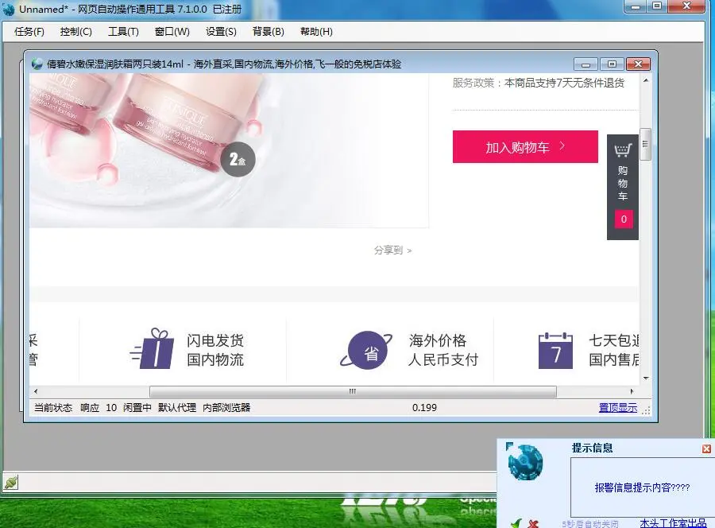This screenshot has width=715, height=528.
Task: Click the 置顶显示 link in status bar
Action: tap(618, 407)
